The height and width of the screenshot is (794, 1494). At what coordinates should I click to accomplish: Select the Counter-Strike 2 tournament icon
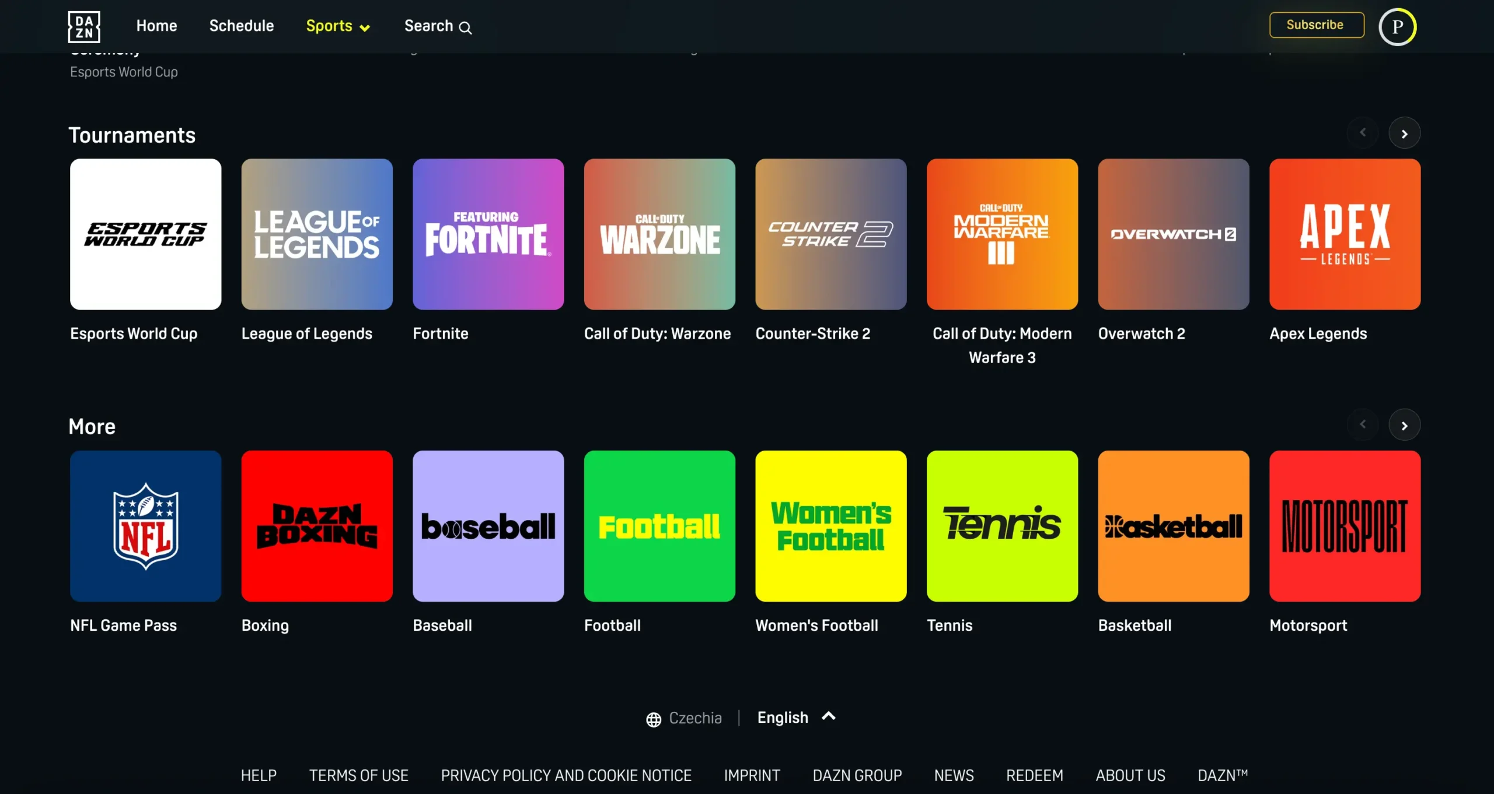click(x=830, y=234)
